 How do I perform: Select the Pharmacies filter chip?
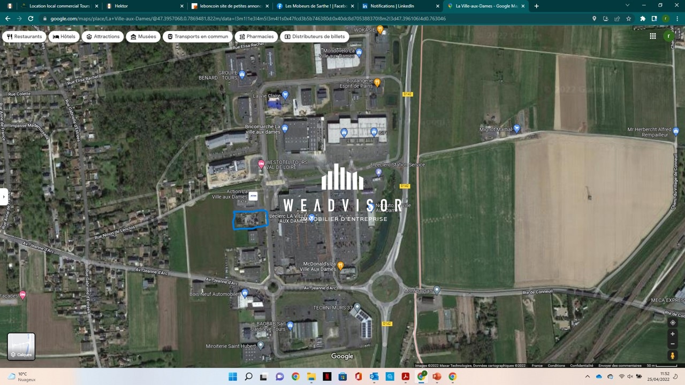point(257,37)
